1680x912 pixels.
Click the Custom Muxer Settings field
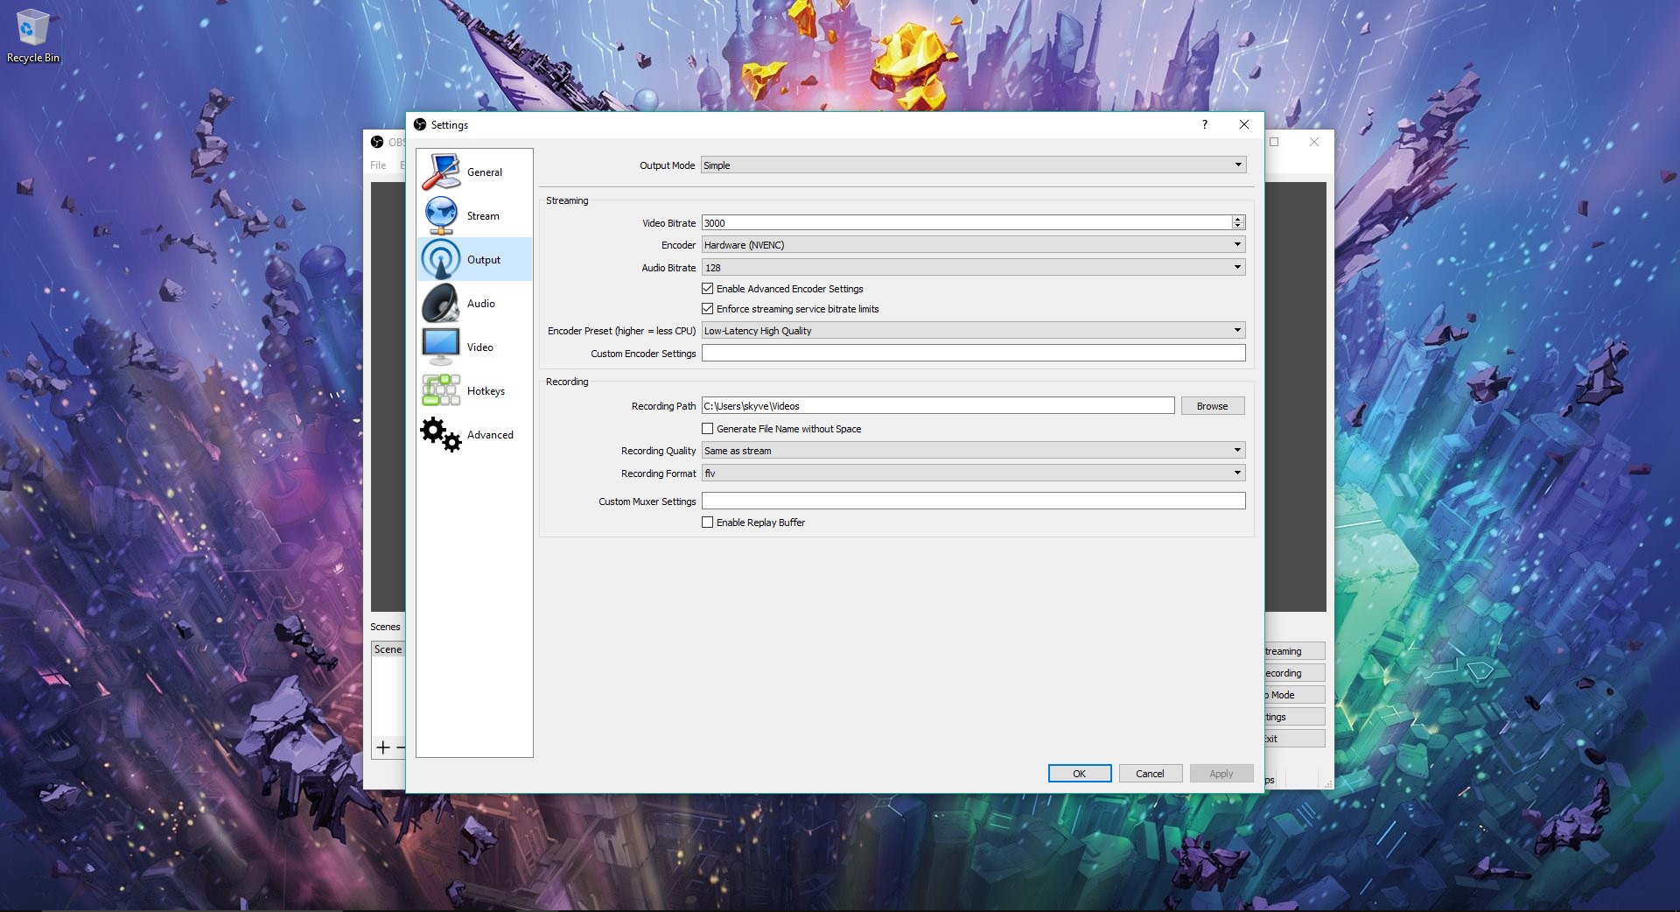coord(973,501)
